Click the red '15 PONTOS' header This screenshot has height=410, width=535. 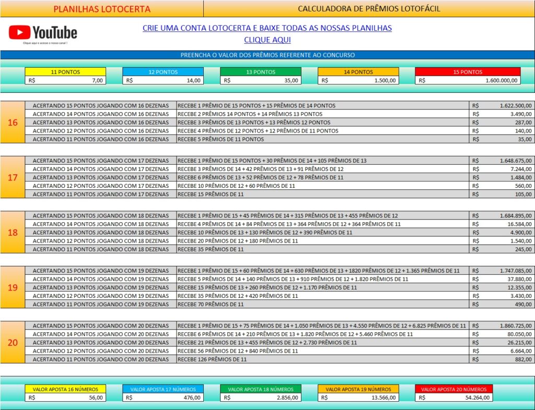(468, 72)
